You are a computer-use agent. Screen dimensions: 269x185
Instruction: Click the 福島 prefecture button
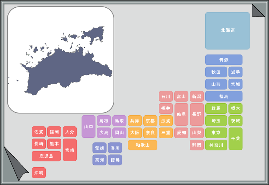coord(224,96)
